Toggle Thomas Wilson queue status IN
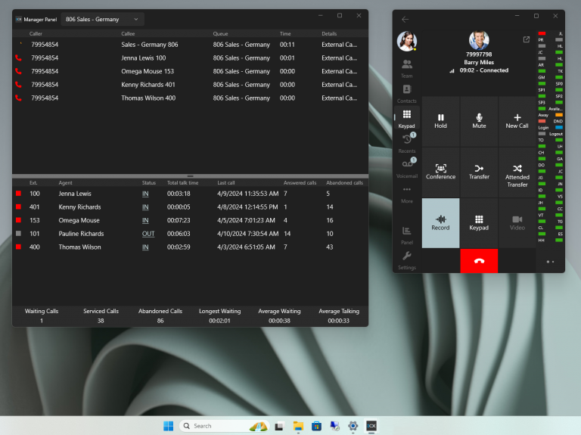The image size is (581, 435). [145, 247]
